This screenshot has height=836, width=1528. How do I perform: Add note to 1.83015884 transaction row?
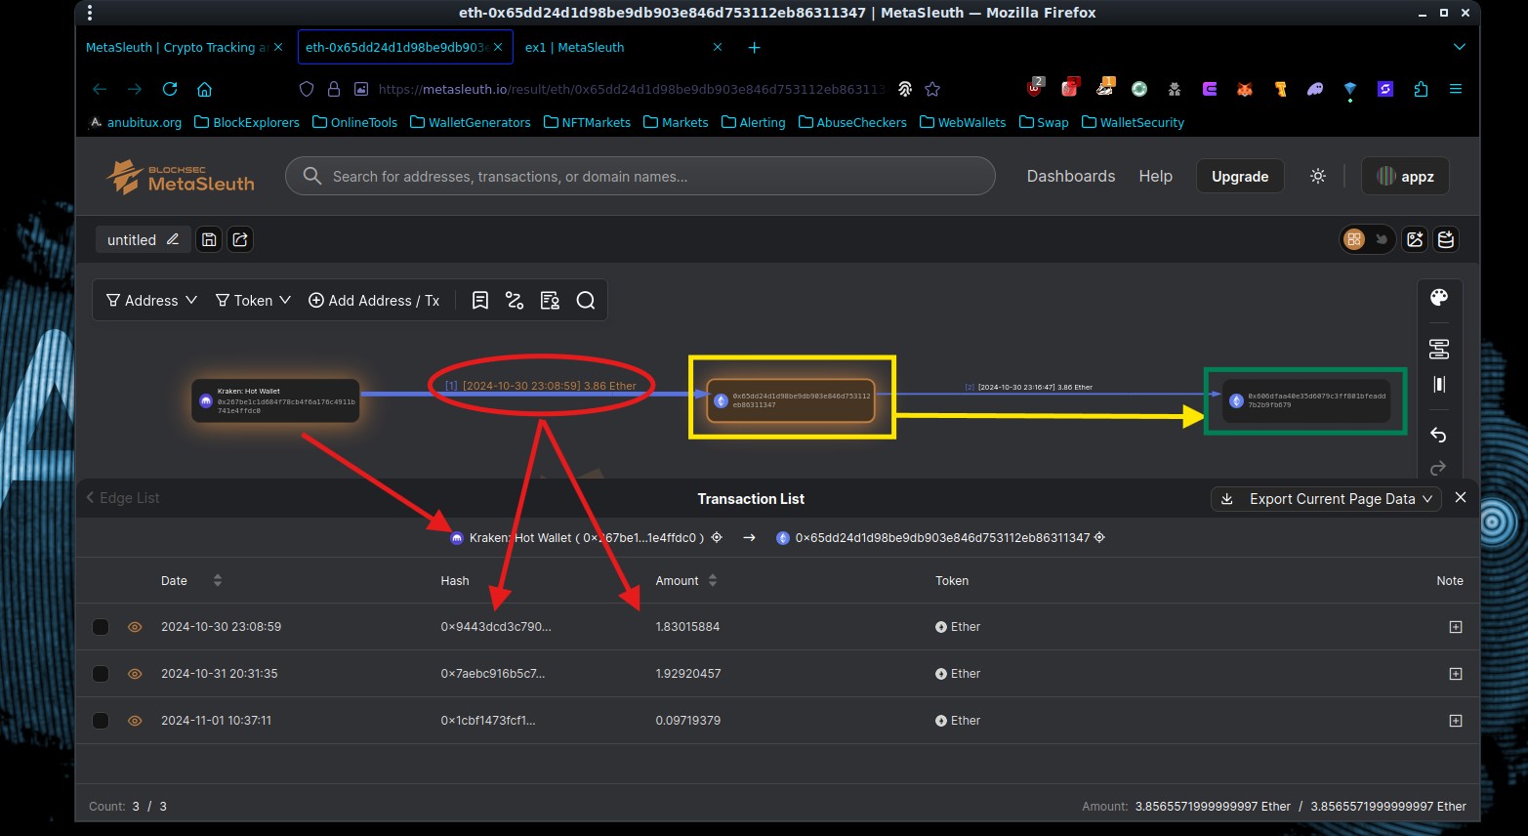[1456, 627]
